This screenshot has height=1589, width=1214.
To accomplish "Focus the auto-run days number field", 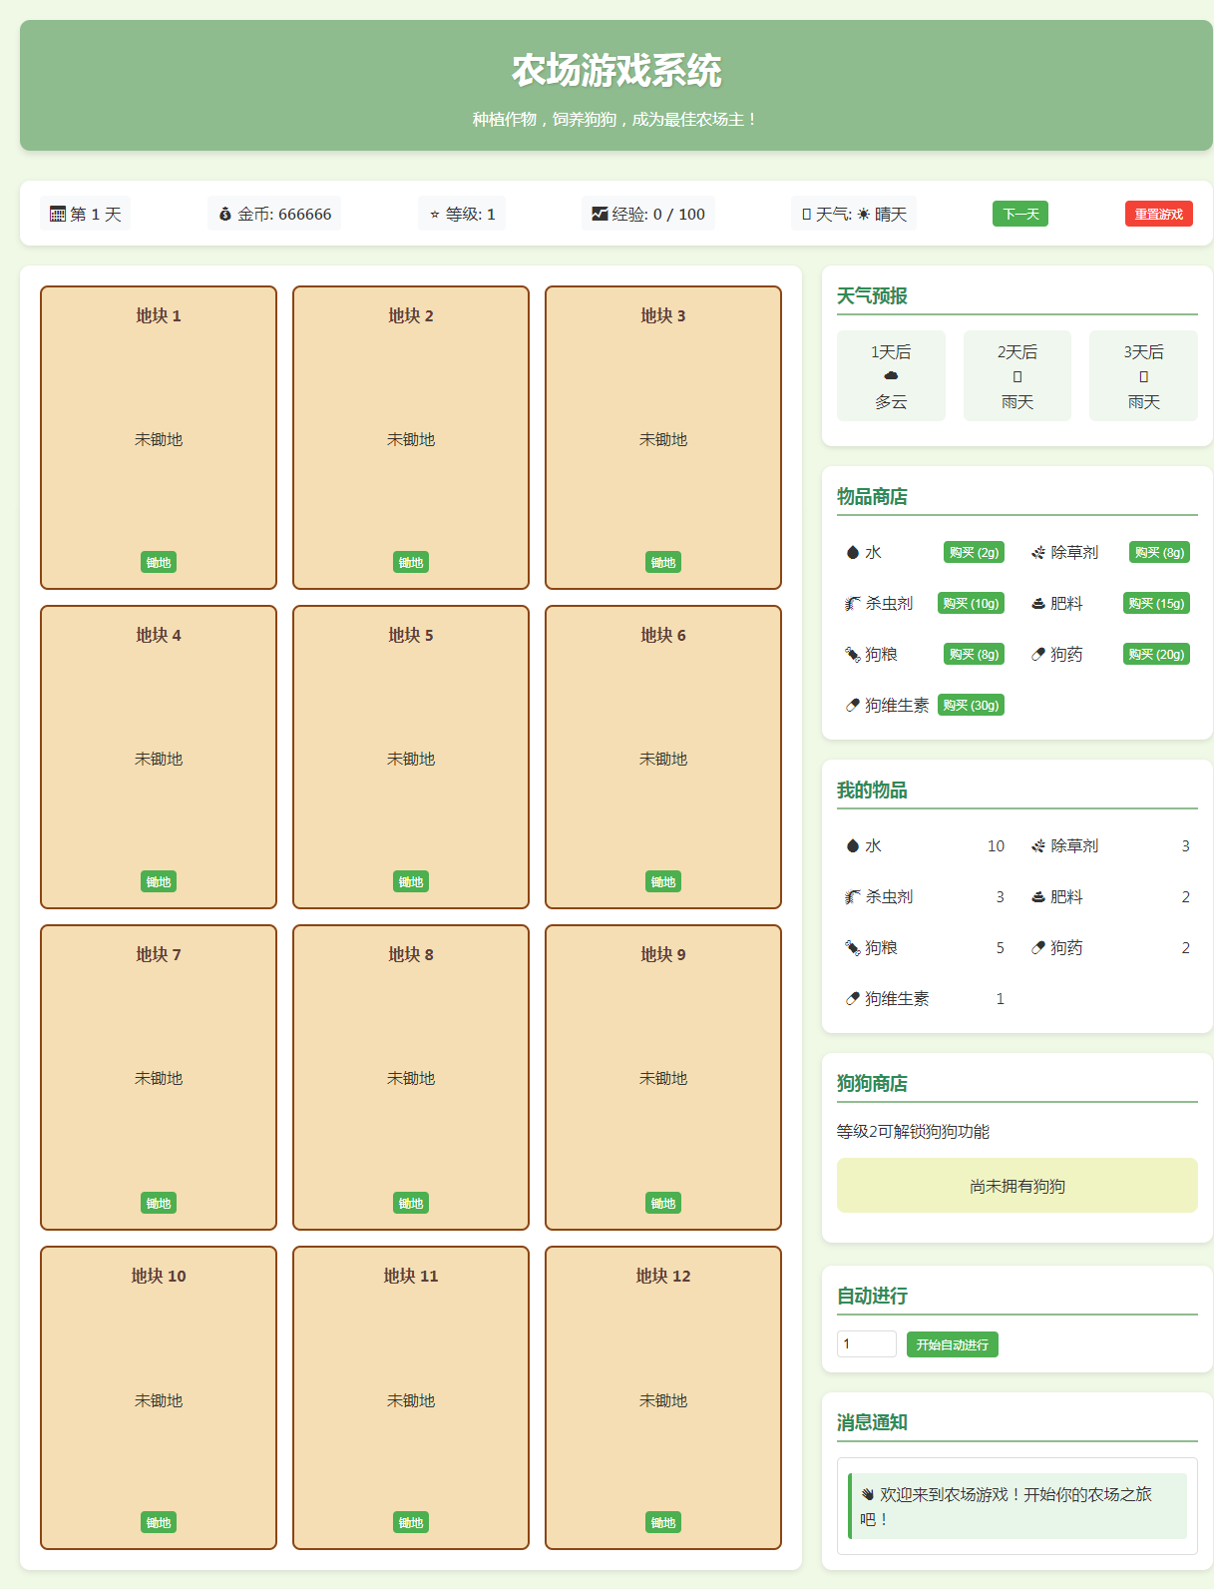I will click(866, 1344).
